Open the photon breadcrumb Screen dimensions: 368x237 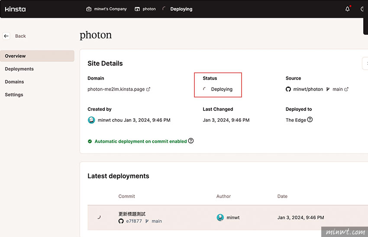(149, 9)
